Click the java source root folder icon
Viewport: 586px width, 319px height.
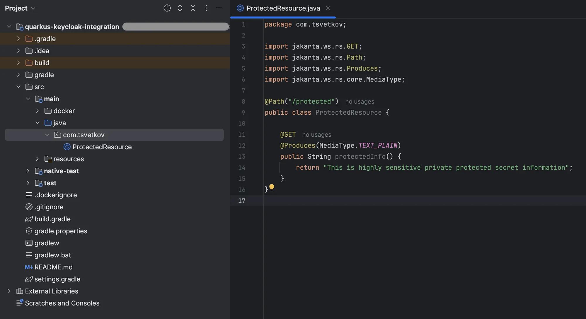(48, 123)
